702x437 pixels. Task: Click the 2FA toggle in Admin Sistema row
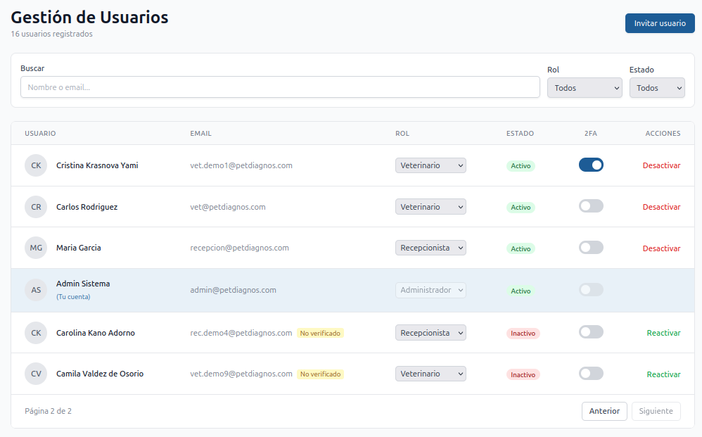tap(591, 289)
